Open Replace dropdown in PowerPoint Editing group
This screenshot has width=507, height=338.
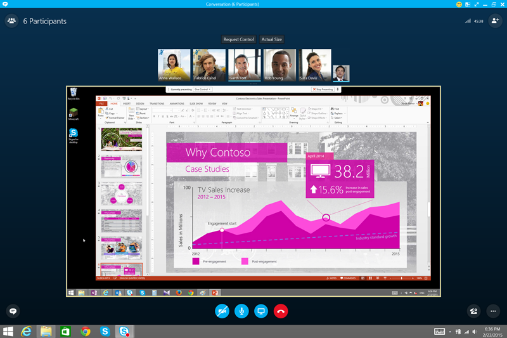click(x=338, y=114)
